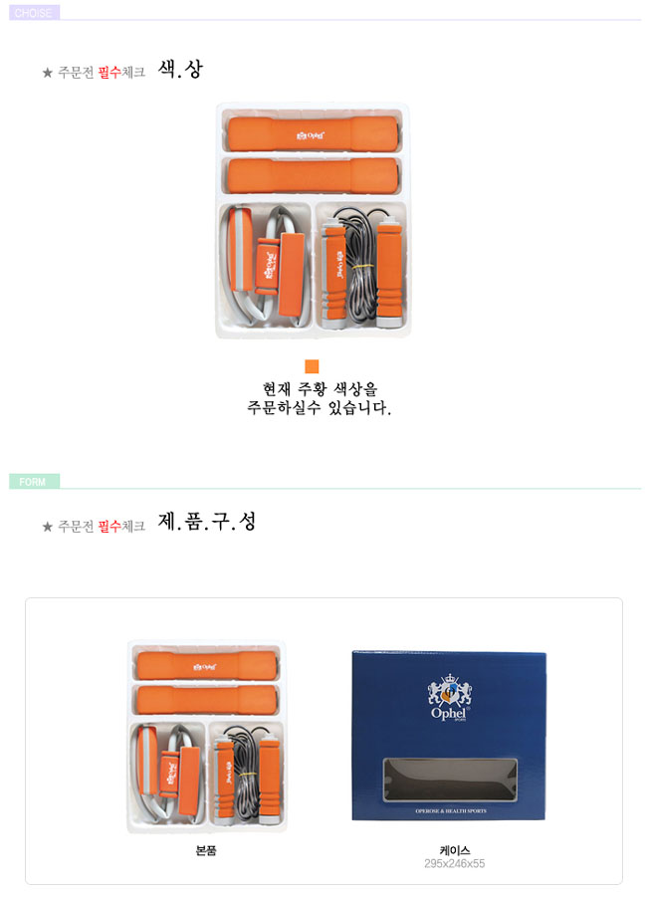
Task: Click the Ophel crest logo on blue box
Action: tap(450, 697)
